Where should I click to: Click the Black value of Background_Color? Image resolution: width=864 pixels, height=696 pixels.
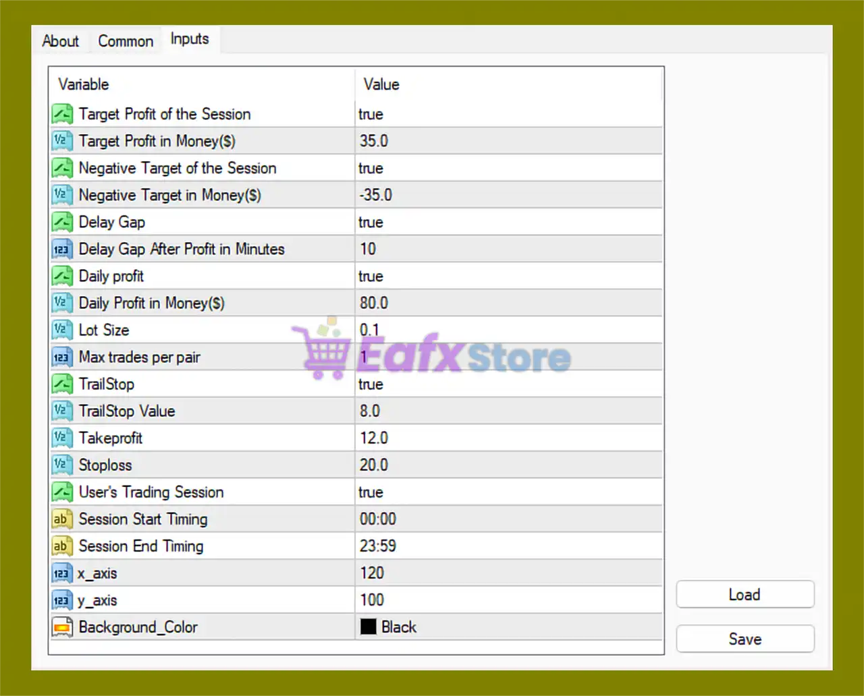click(x=399, y=627)
